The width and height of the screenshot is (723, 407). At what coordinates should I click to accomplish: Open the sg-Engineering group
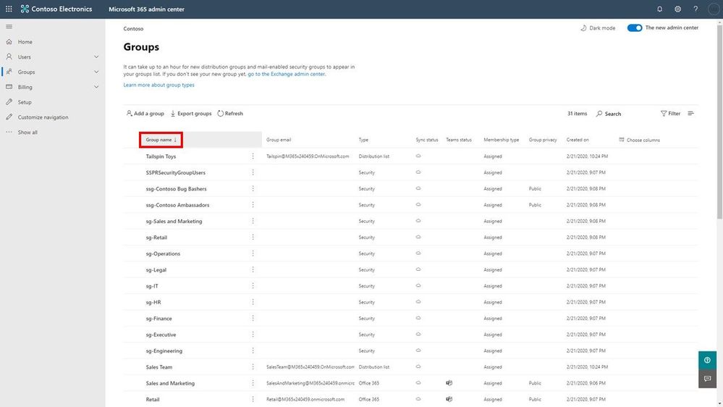pos(164,351)
